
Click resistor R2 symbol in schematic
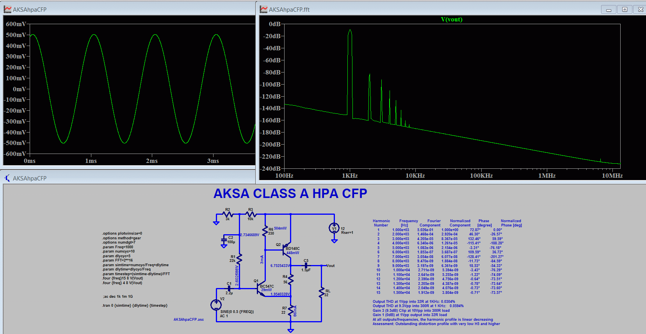(x=228, y=214)
